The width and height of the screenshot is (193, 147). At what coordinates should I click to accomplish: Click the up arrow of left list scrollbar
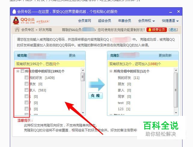coord(83,70)
